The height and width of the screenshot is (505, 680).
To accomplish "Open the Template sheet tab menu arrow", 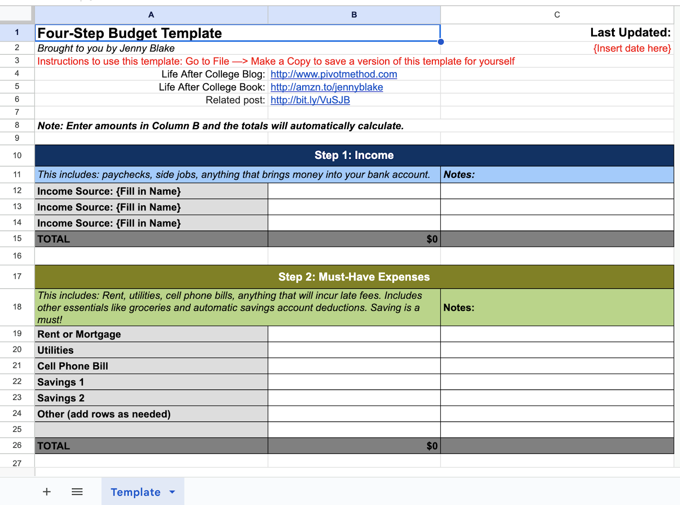I will [172, 492].
